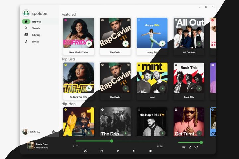Like the current track with heart
The image size is (239, 159).
pyautogui.click(x=196, y=147)
